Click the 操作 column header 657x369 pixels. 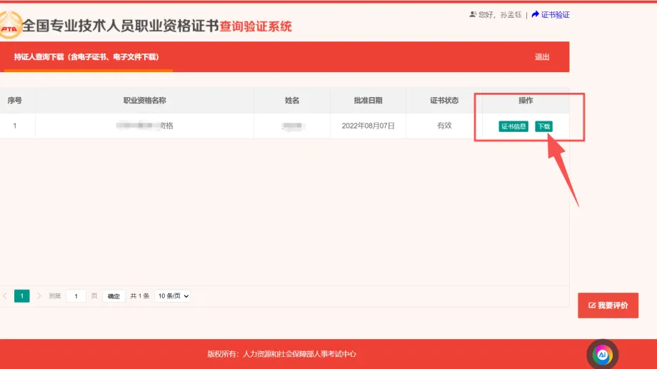coord(526,101)
